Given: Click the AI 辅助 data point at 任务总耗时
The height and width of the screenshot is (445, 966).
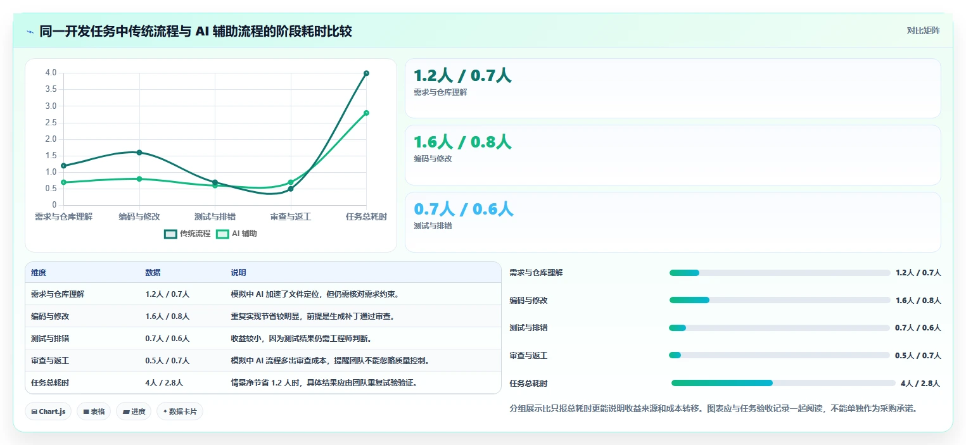Looking at the screenshot, I should 366,113.
